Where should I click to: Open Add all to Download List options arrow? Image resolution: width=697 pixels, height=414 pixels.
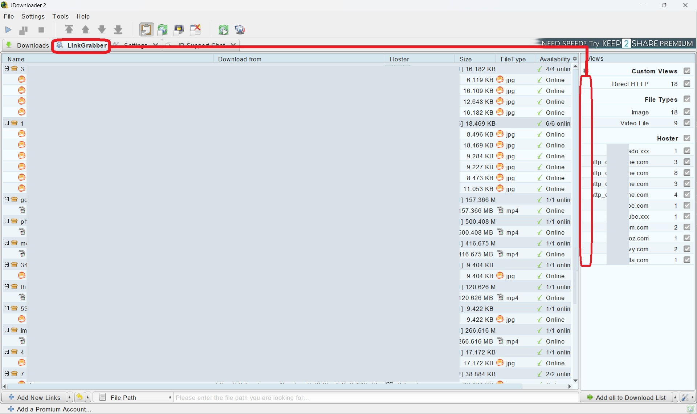tap(675, 397)
